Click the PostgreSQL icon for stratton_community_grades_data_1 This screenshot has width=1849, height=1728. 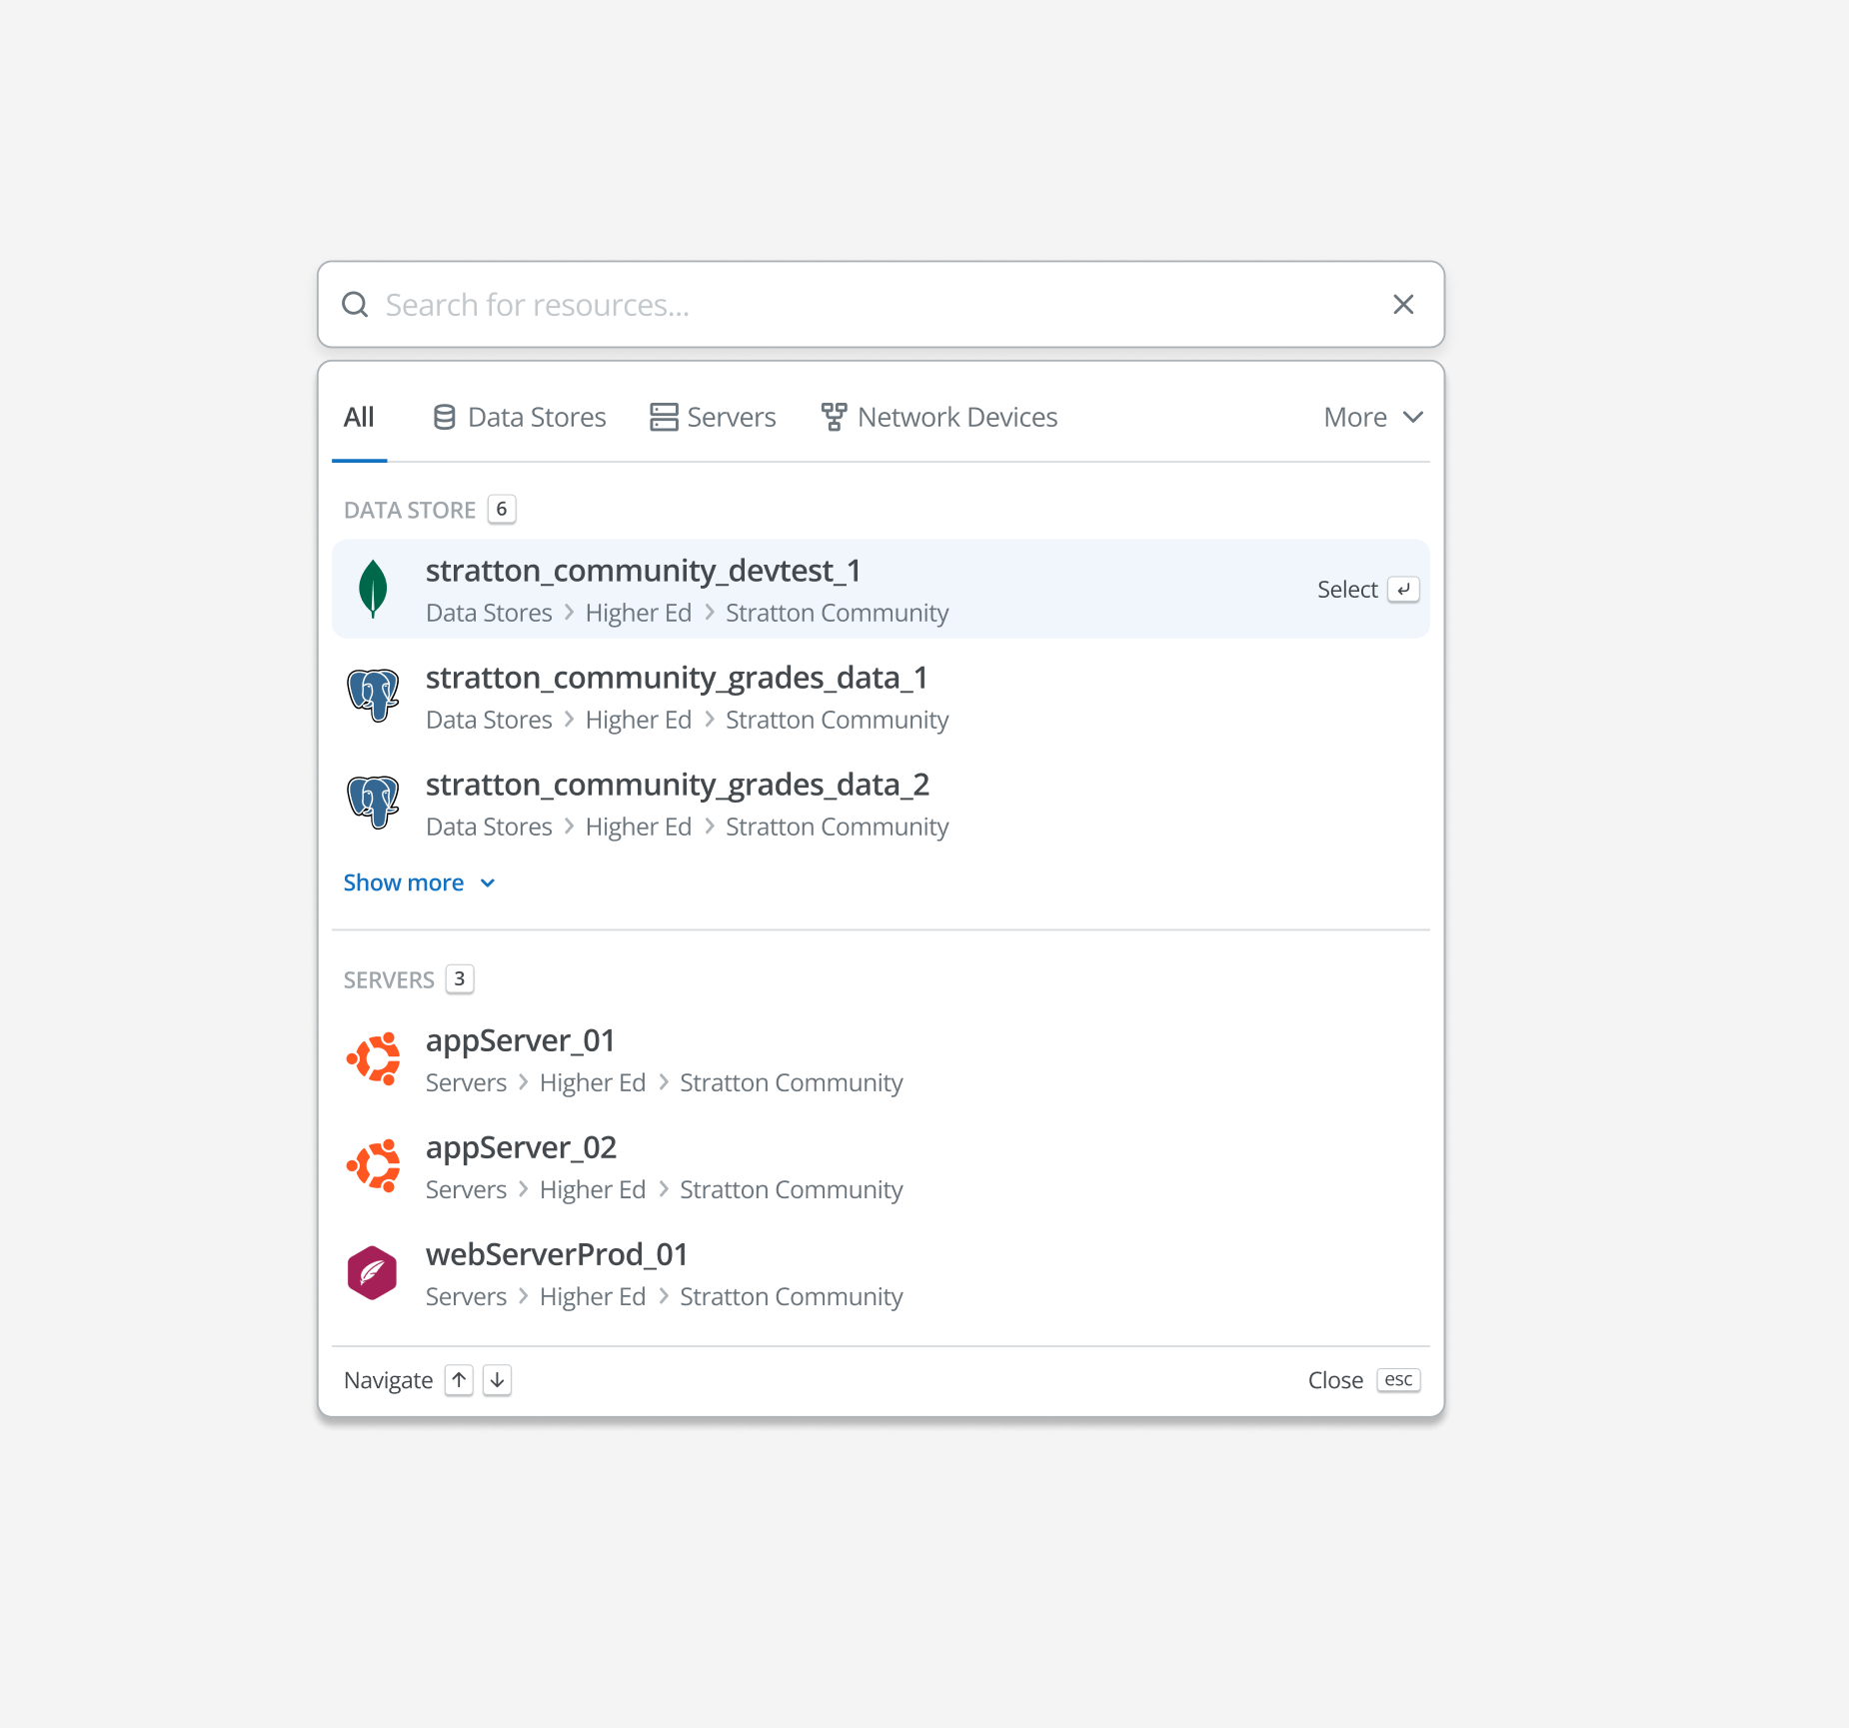click(373, 696)
